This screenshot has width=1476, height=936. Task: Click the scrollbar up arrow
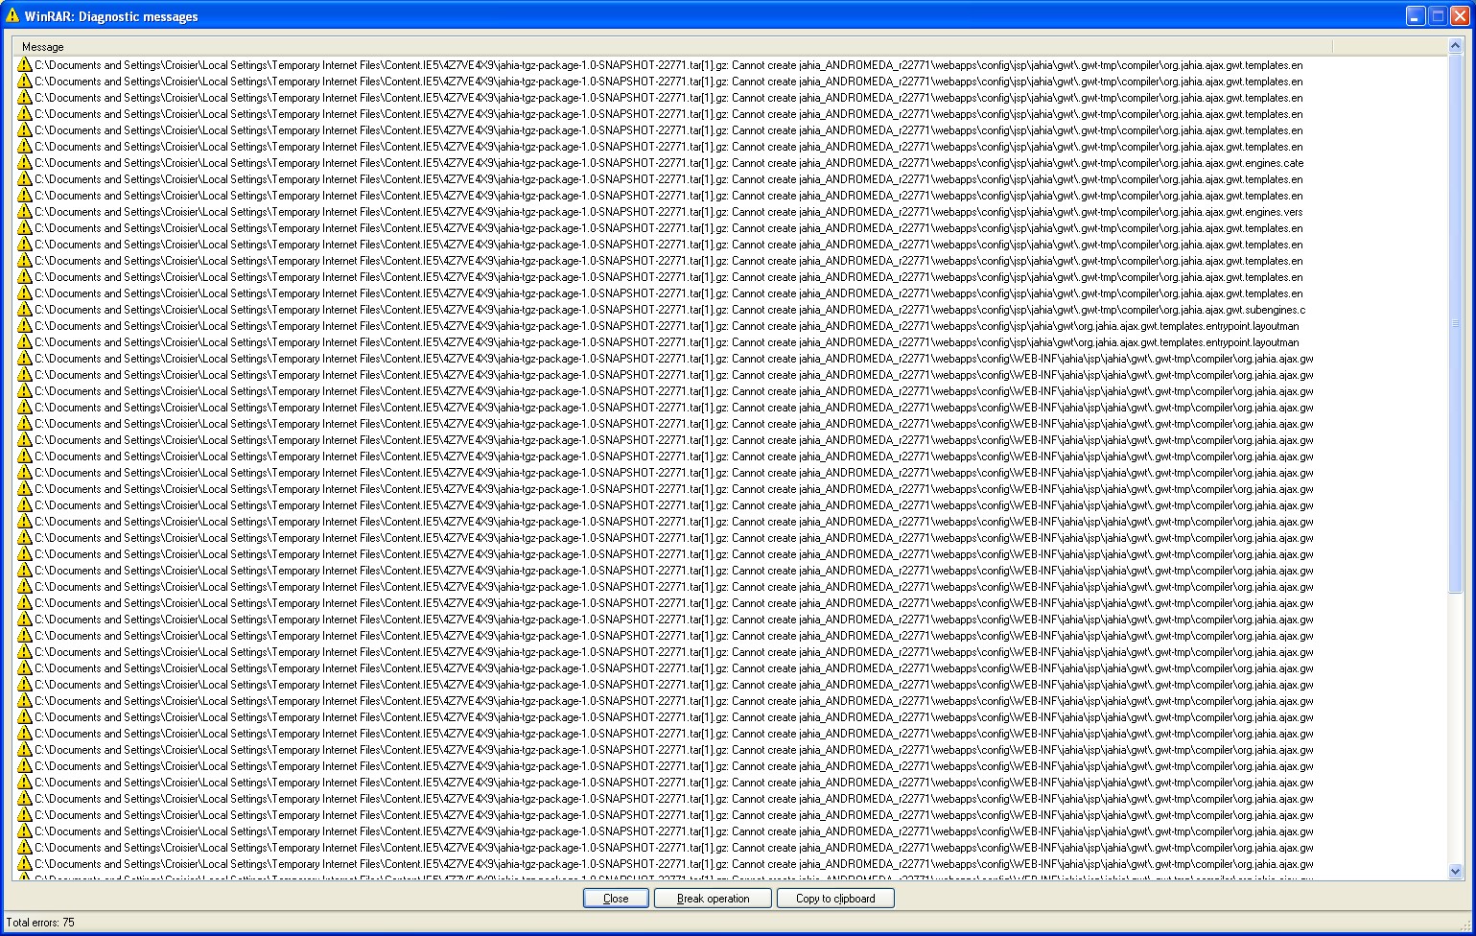[x=1455, y=45]
